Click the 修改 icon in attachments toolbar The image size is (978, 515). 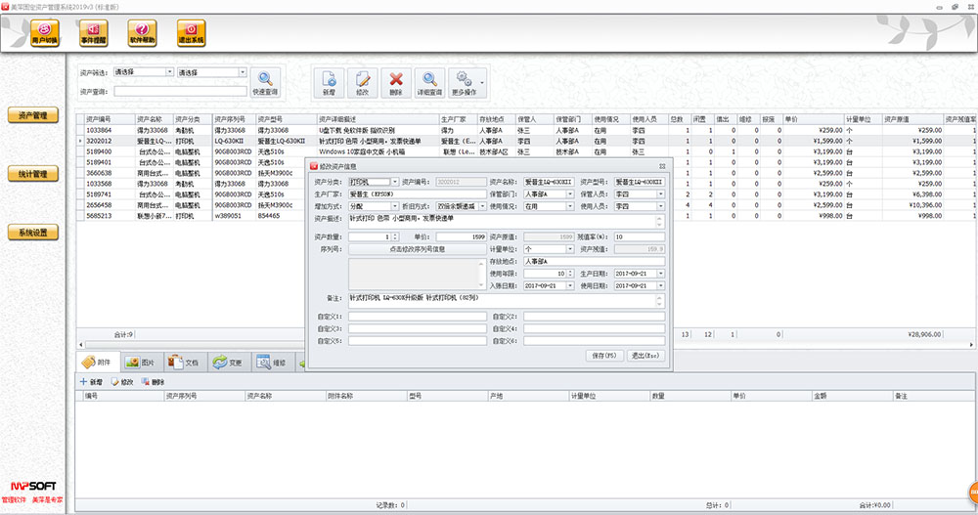[x=122, y=381]
